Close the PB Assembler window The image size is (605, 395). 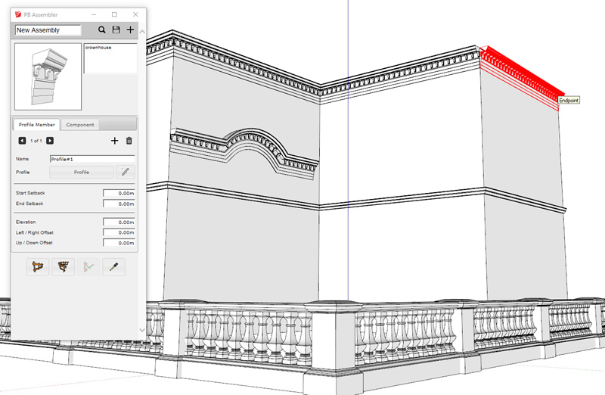tap(135, 14)
